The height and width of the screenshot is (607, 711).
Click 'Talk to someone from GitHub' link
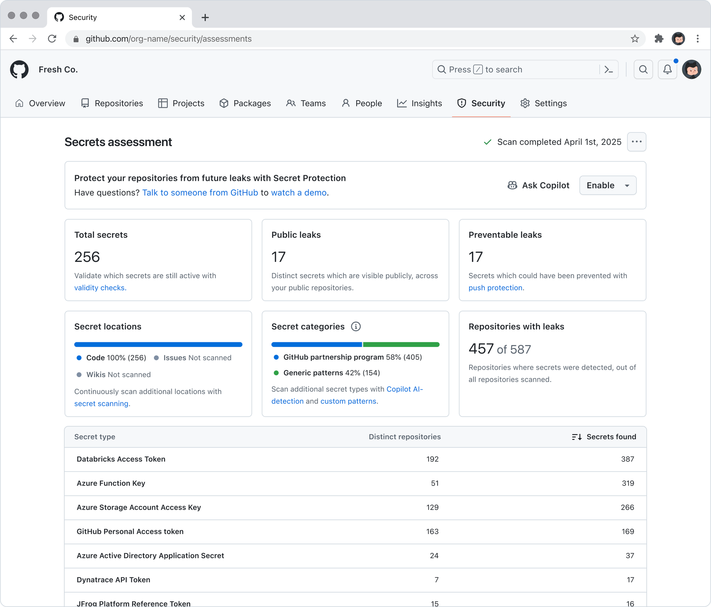click(200, 193)
